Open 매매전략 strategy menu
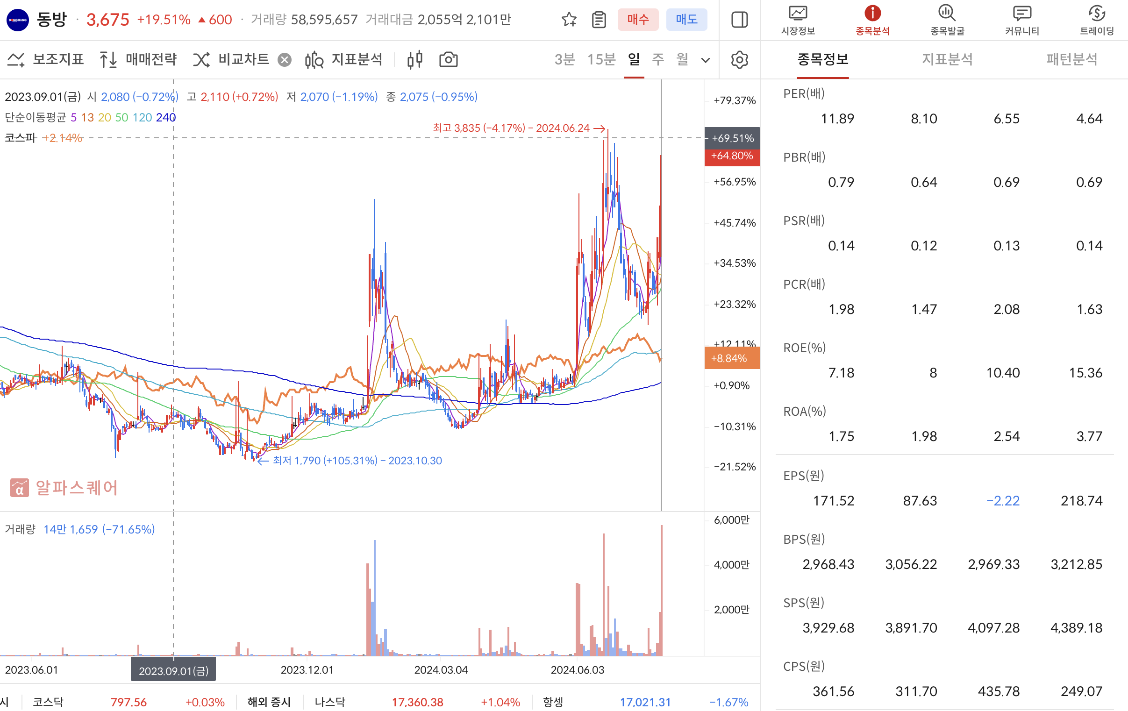The height and width of the screenshot is (711, 1128). coord(138,60)
